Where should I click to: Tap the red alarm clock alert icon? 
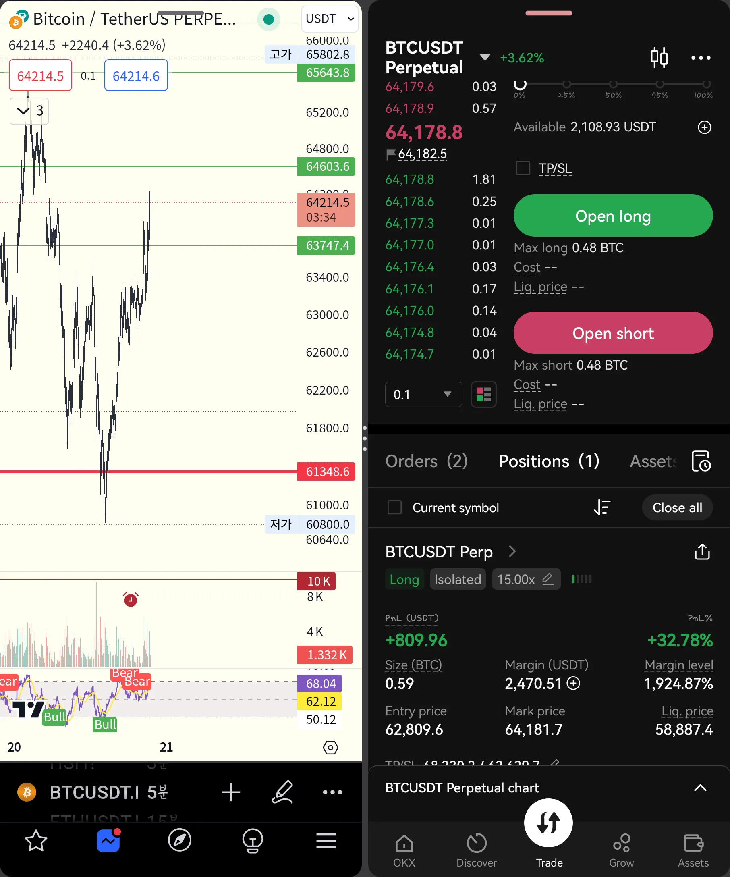click(x=131, y=599)
